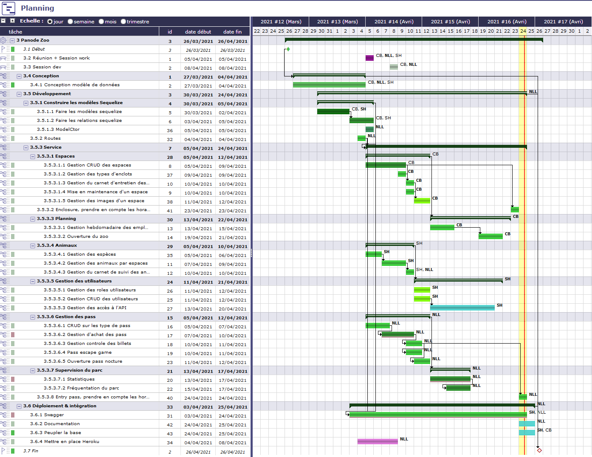Click the teal Gantt bar for Gestion des accès à l'API
The image size is (592, 457).
click(x=462, y=307)
